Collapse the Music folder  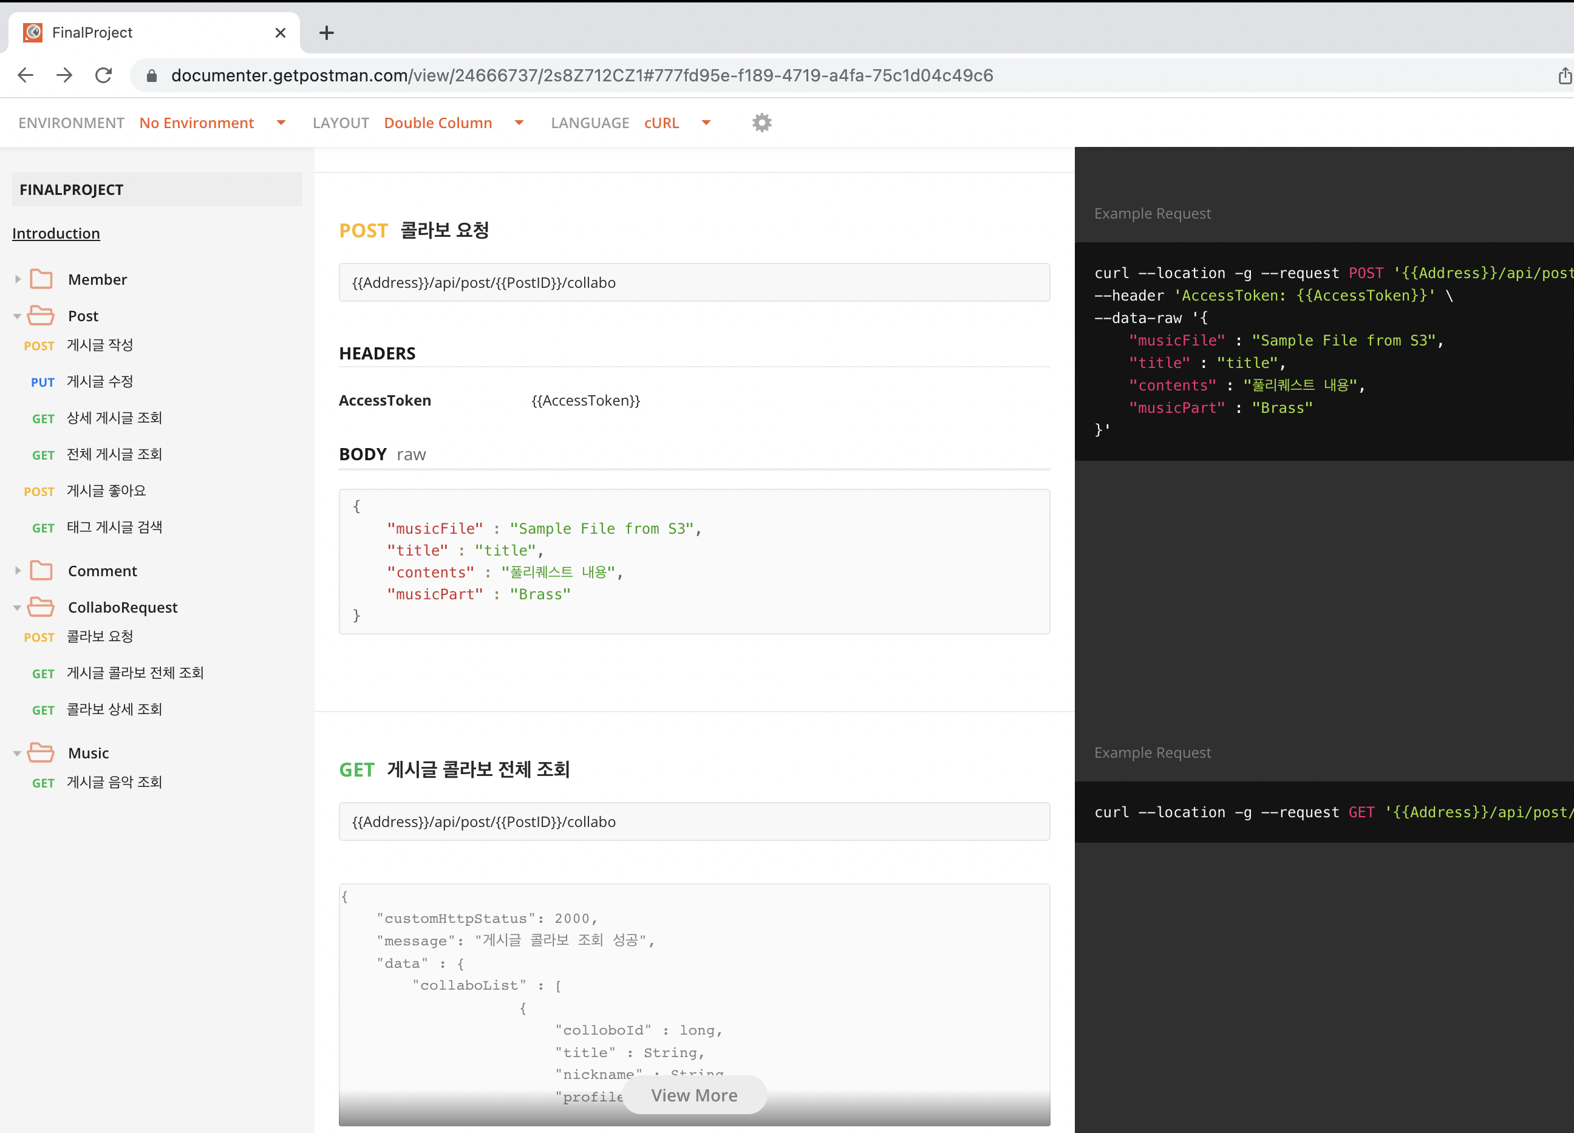coord(18,753)
